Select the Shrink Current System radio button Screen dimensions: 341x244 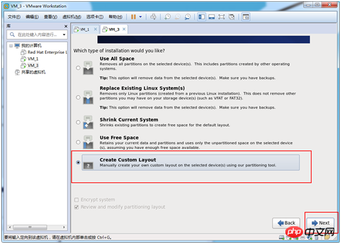pyautogui.click(x=78, y=122)
